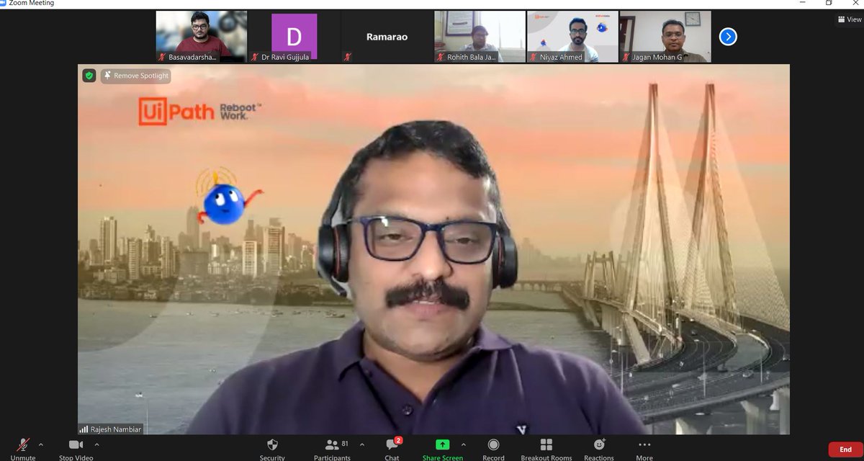864x461 pixels.
Task: Open the Participants panel
Action: point(332,448)
